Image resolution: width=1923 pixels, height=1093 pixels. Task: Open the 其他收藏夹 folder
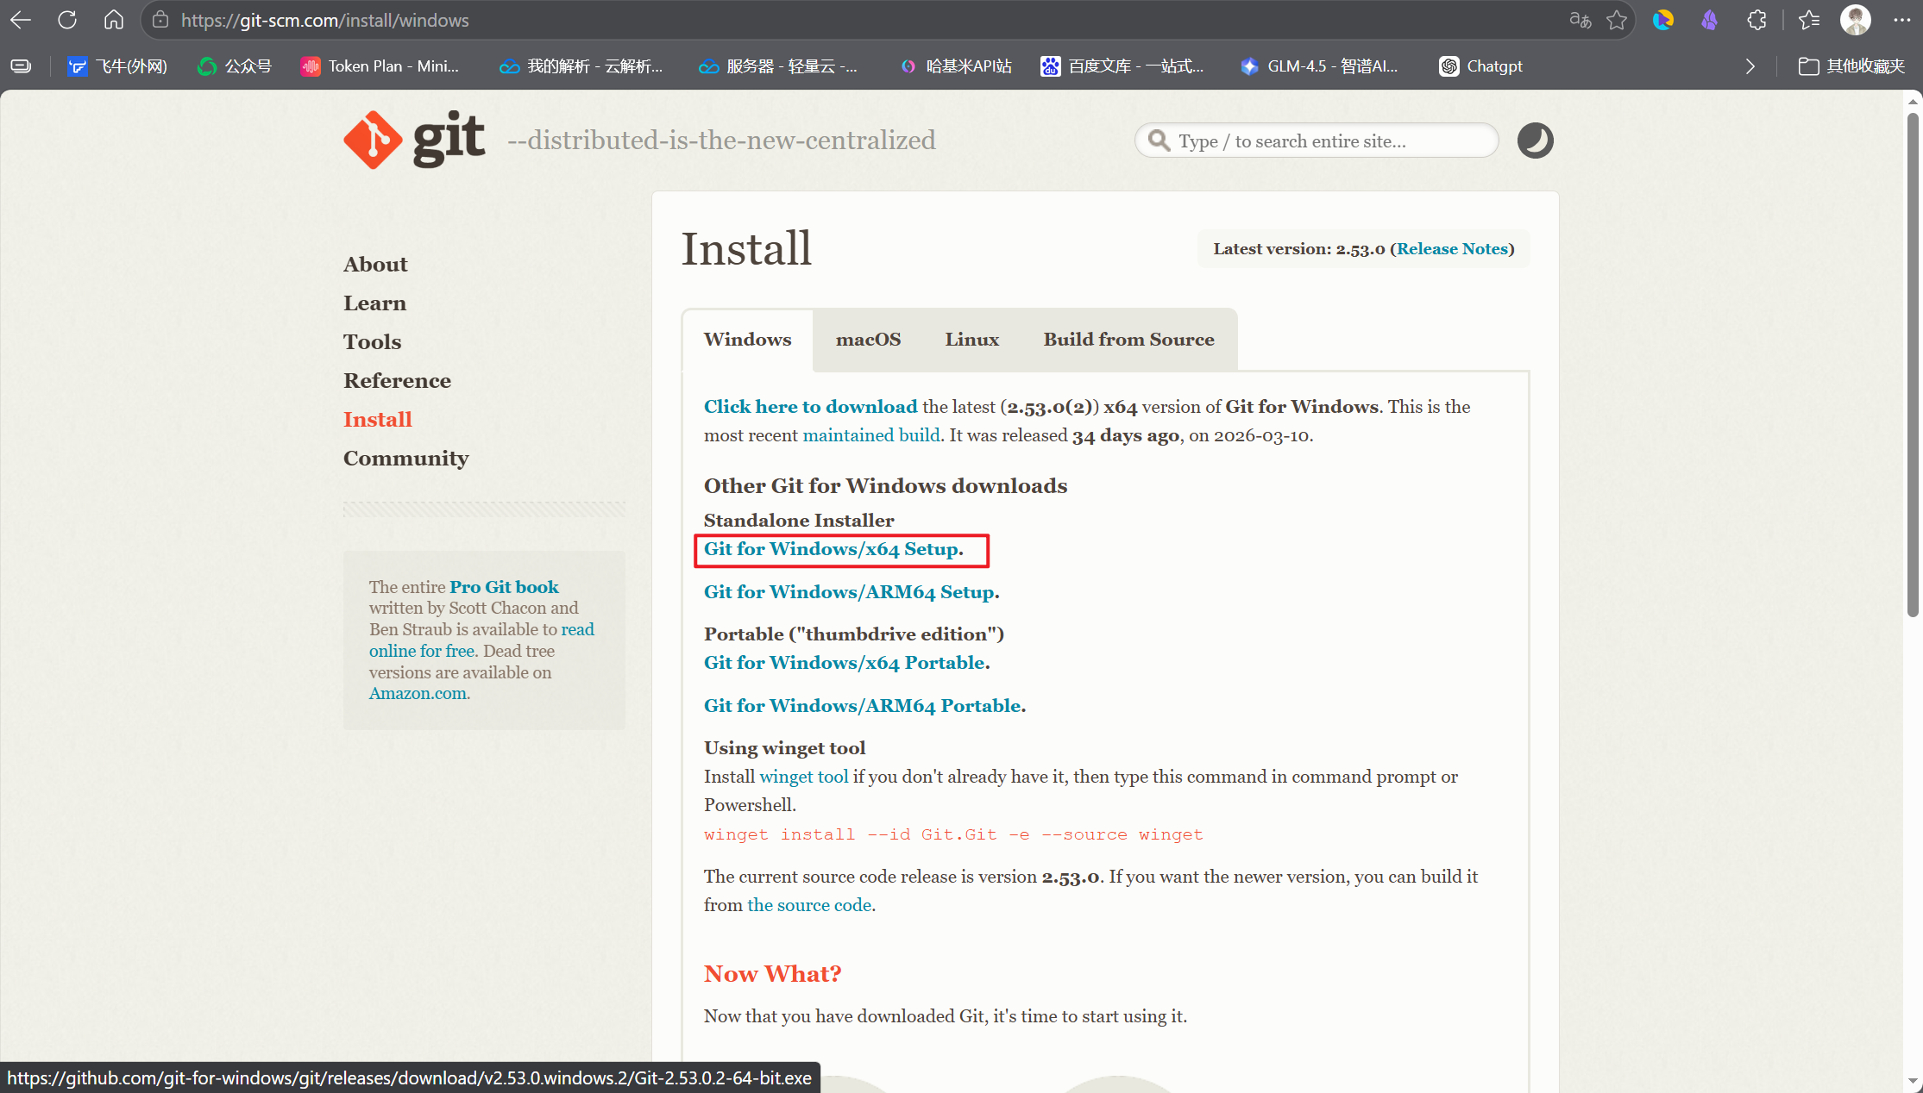click(x=1851, y=66)
